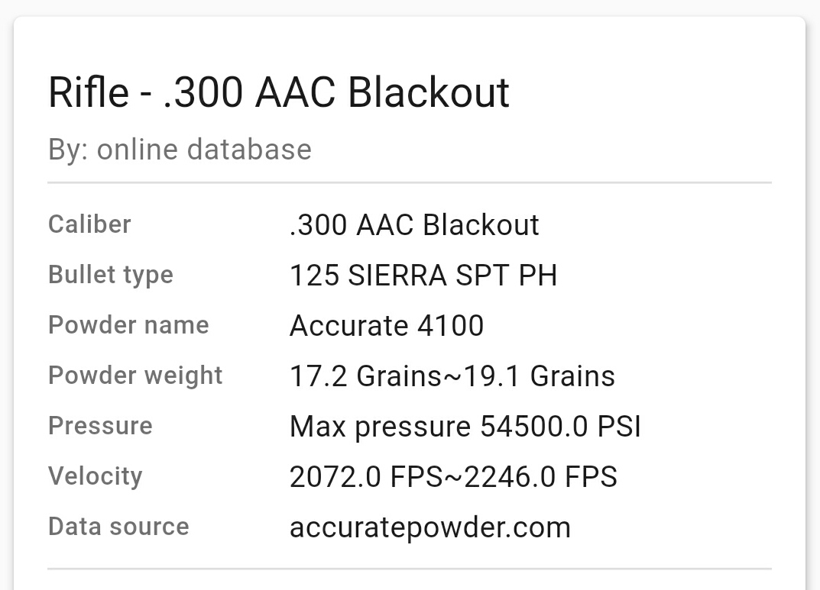
Task: Click the Pressure label
Action: 100,426
